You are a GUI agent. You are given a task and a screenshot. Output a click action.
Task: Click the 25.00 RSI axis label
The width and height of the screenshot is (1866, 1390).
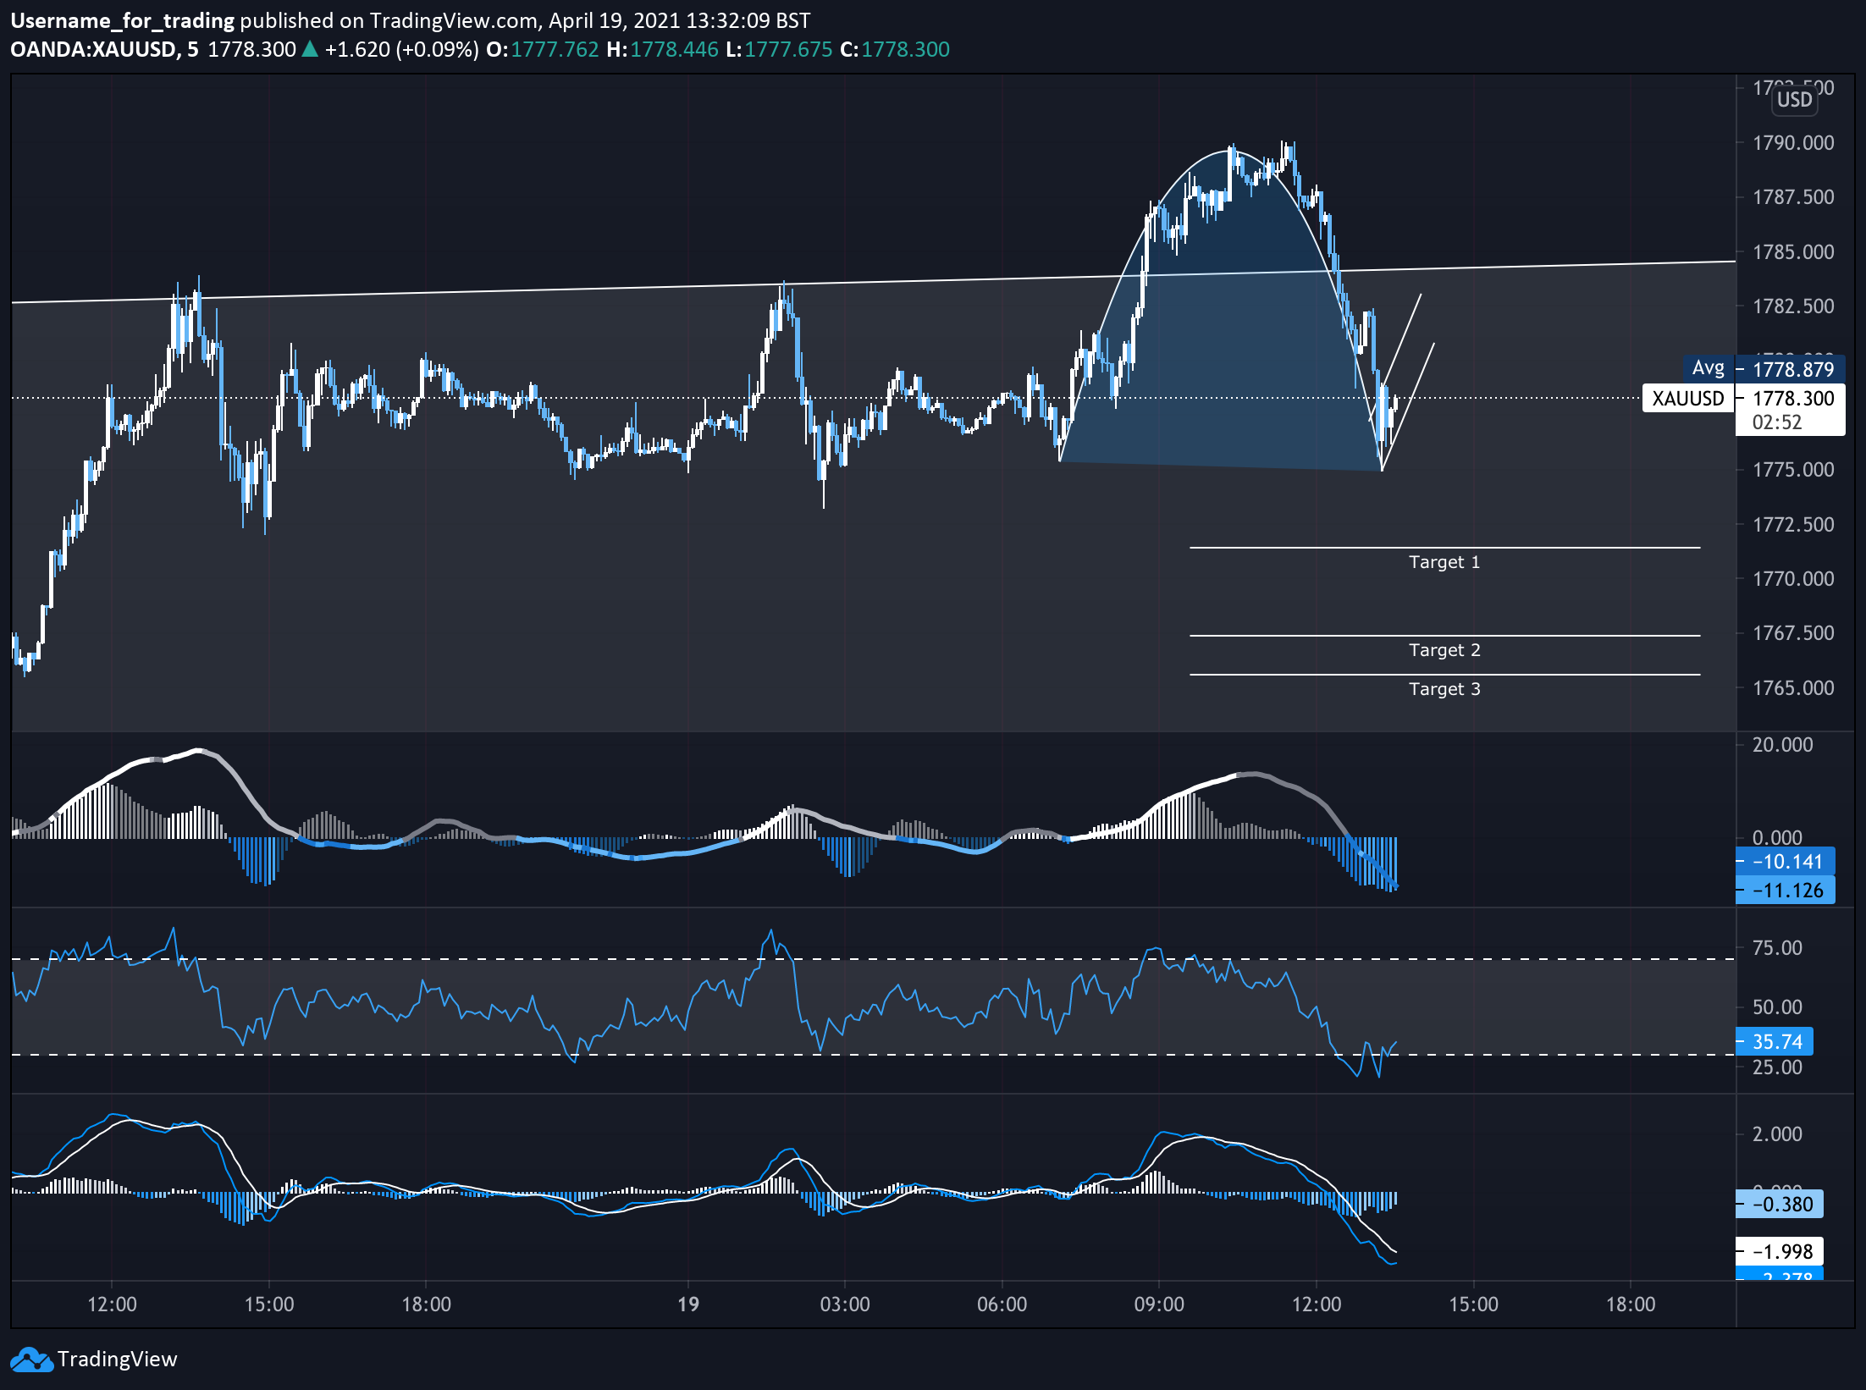point(1777,1067)
